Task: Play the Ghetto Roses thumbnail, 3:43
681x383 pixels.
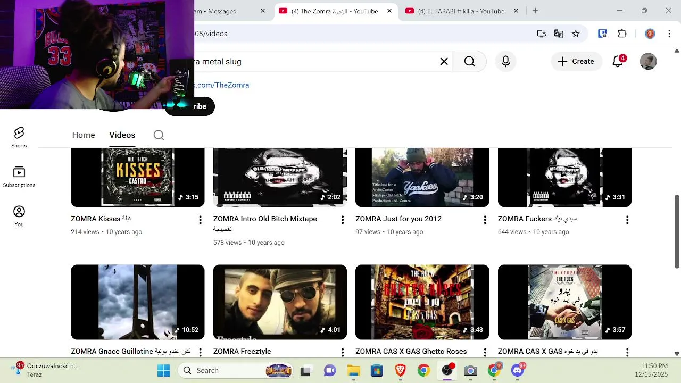Action: [422, 302]
